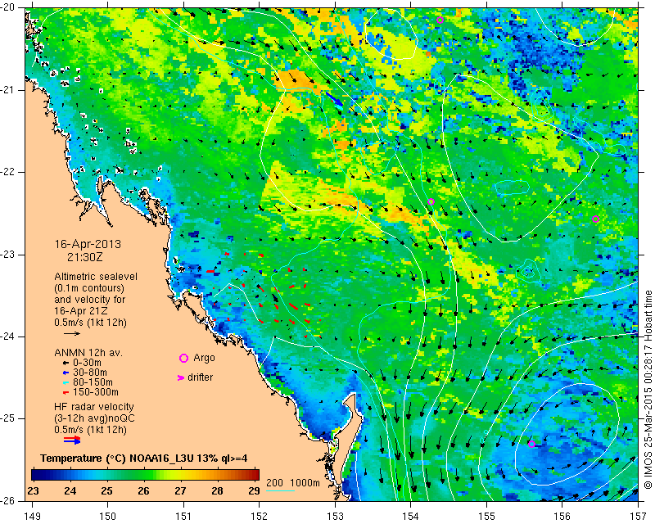Click the black 0-30m arrow legend symbol

pyautogui.click(x=65, y=363)
